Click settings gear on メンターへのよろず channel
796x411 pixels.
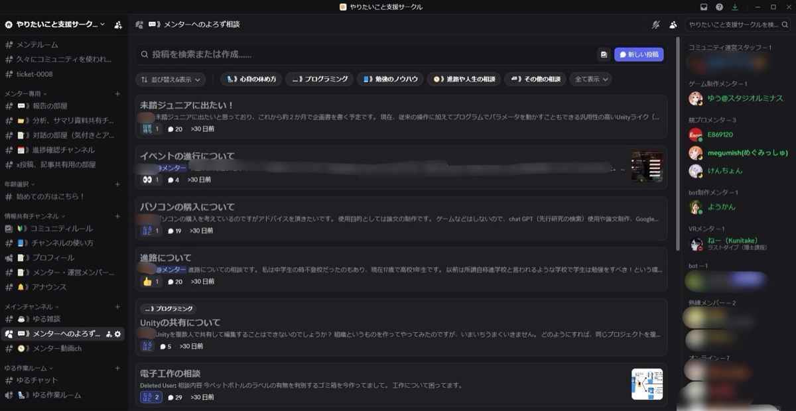coord(118,333)
